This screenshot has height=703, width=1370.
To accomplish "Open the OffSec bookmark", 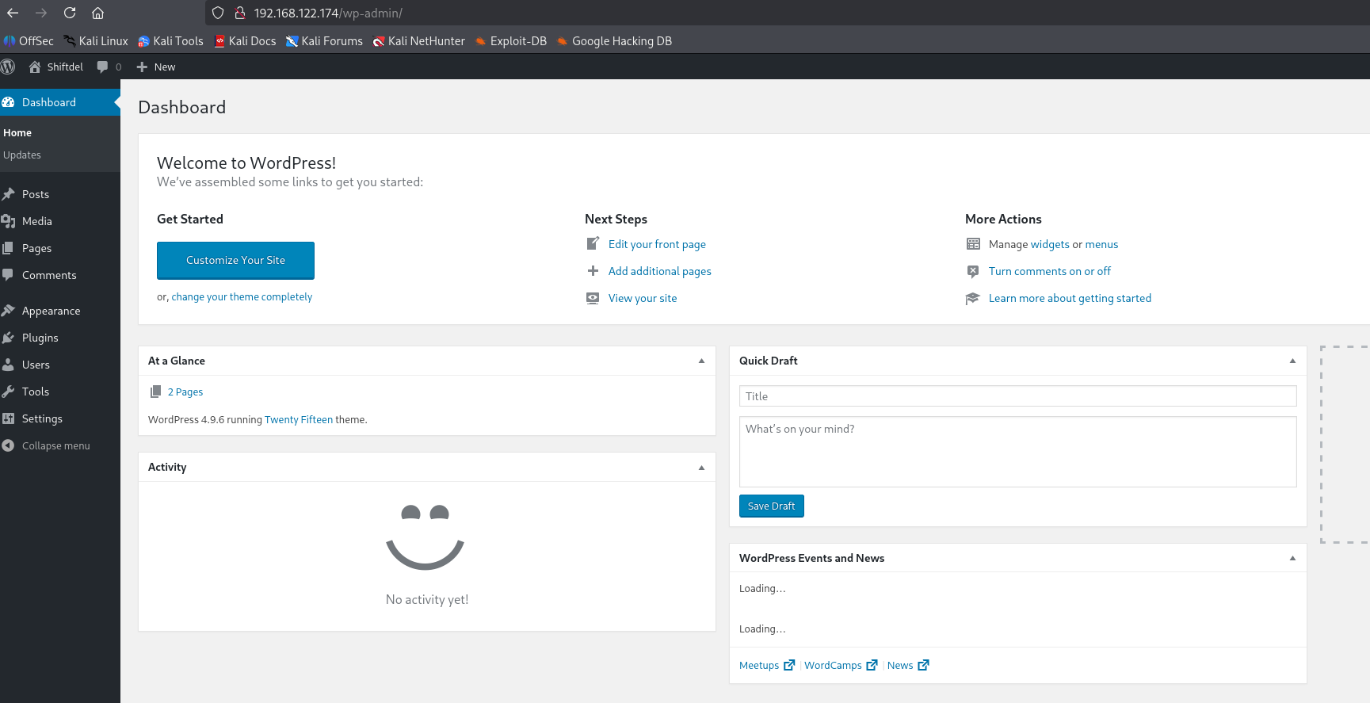I will (x=29, y=41).
